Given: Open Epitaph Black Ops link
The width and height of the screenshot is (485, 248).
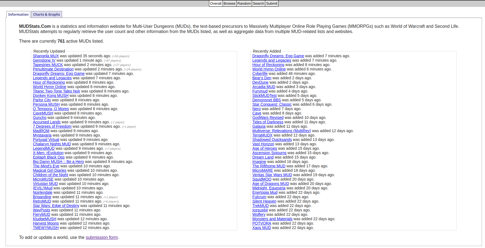Looking at the screenshot, I should click(x=49, y=157).
